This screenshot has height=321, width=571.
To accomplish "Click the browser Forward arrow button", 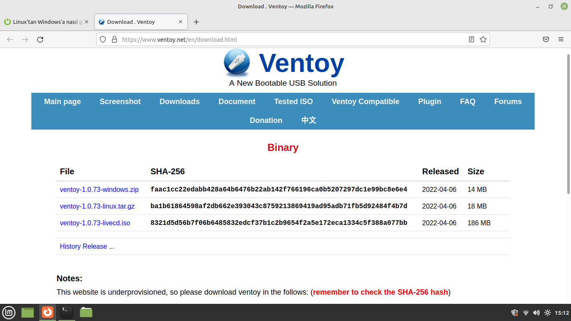I will [25, 39].
